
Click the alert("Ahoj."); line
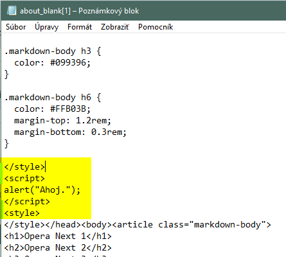coord(42,190)
